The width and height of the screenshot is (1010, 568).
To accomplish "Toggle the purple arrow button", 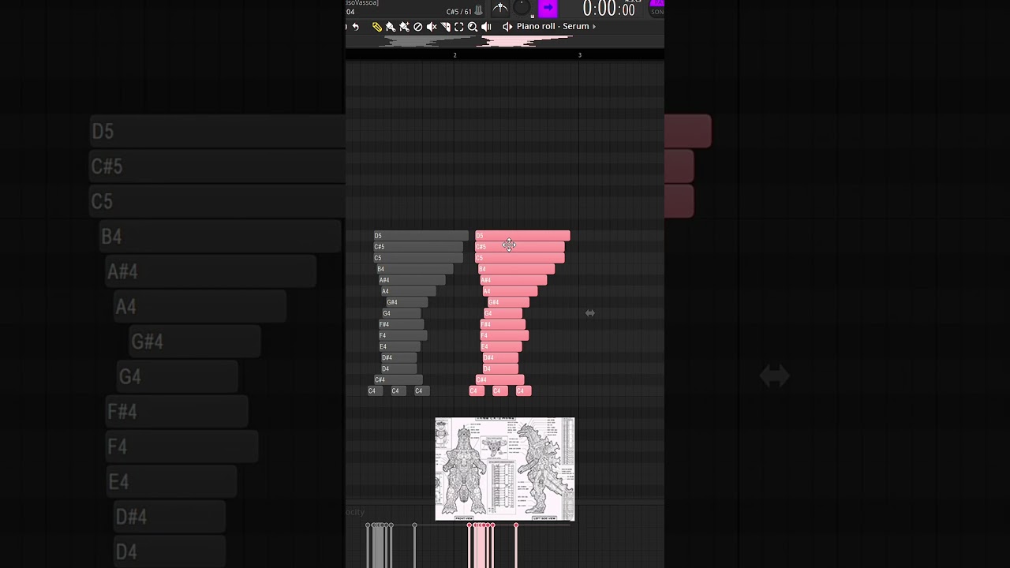I will (x=548, y=9).
